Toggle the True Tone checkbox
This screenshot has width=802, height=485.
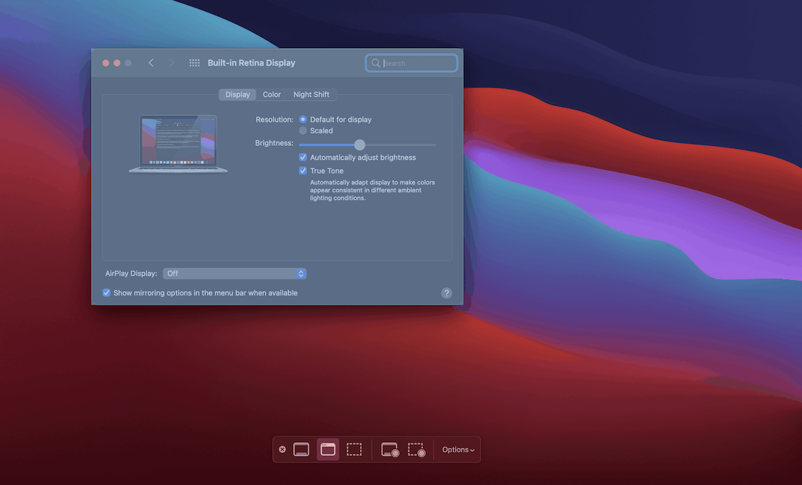pos(303,171)
